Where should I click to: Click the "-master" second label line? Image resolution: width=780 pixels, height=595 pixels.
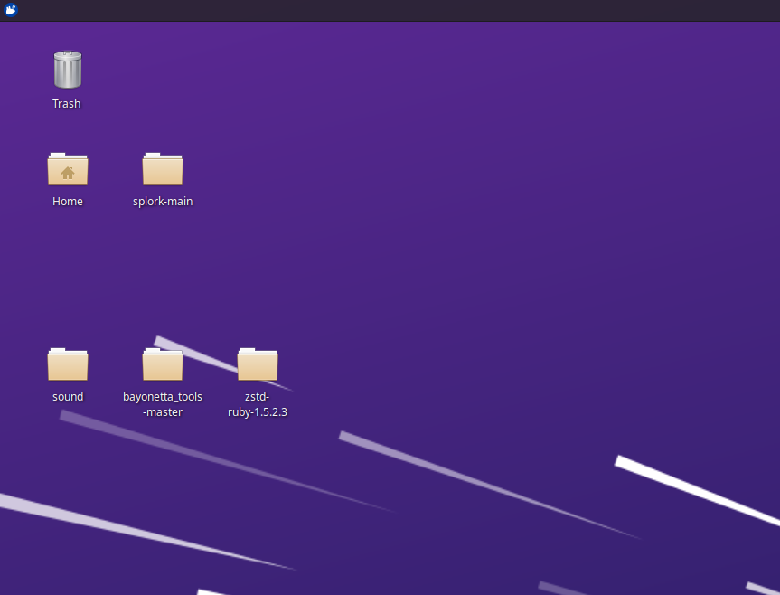(x=163, y=412)
